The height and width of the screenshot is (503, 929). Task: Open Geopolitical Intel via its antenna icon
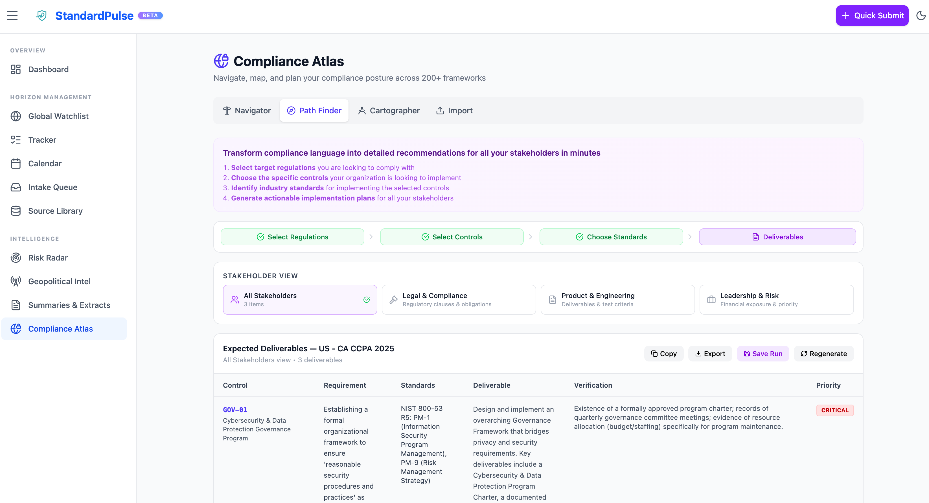point(16,281)
